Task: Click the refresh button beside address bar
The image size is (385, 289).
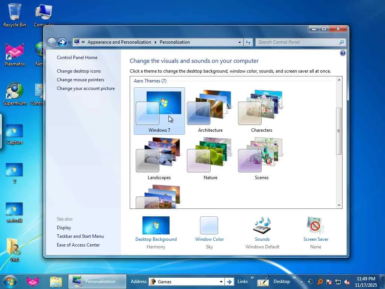Action: [x=248, y=42]
